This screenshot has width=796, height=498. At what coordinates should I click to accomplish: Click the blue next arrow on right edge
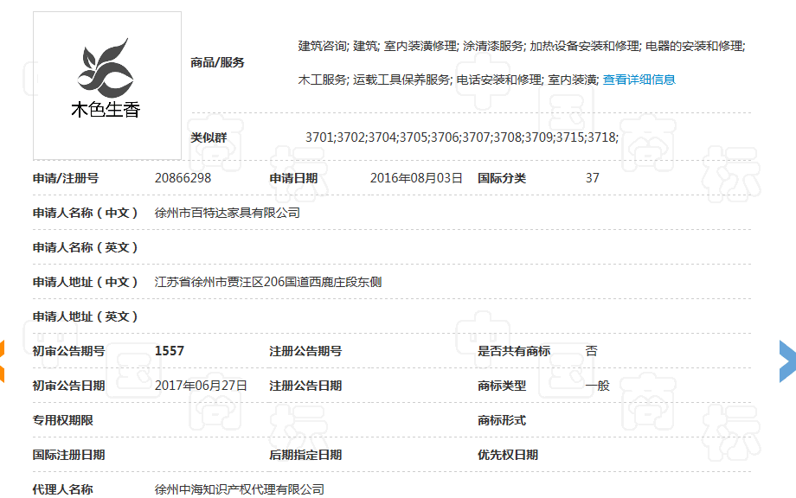[x=787, y=361]
